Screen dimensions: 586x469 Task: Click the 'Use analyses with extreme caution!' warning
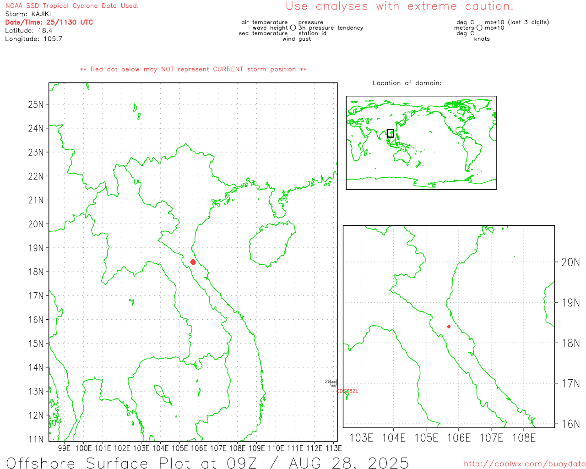tap(400, 6)
